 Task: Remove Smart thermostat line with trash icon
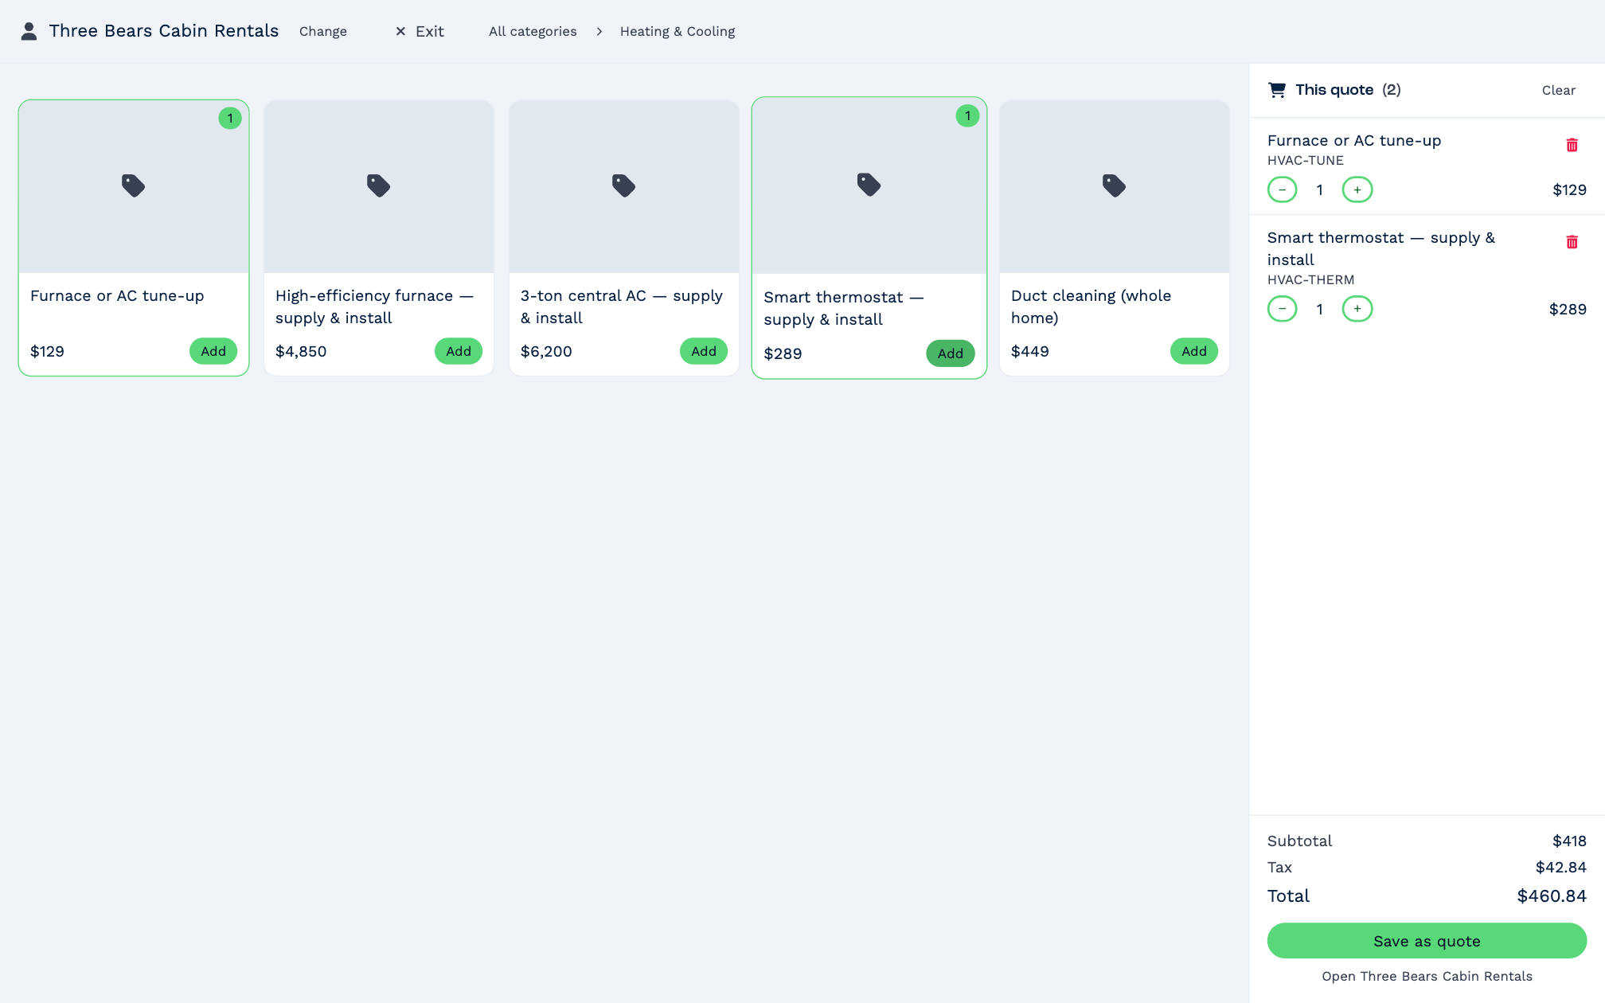(1572, 242)
